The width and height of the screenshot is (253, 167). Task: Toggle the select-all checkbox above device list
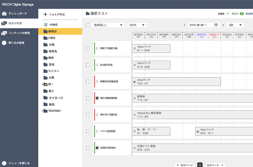coord(88,25)
